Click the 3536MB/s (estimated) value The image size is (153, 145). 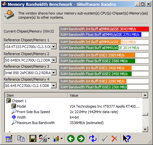tap(87, 123)
